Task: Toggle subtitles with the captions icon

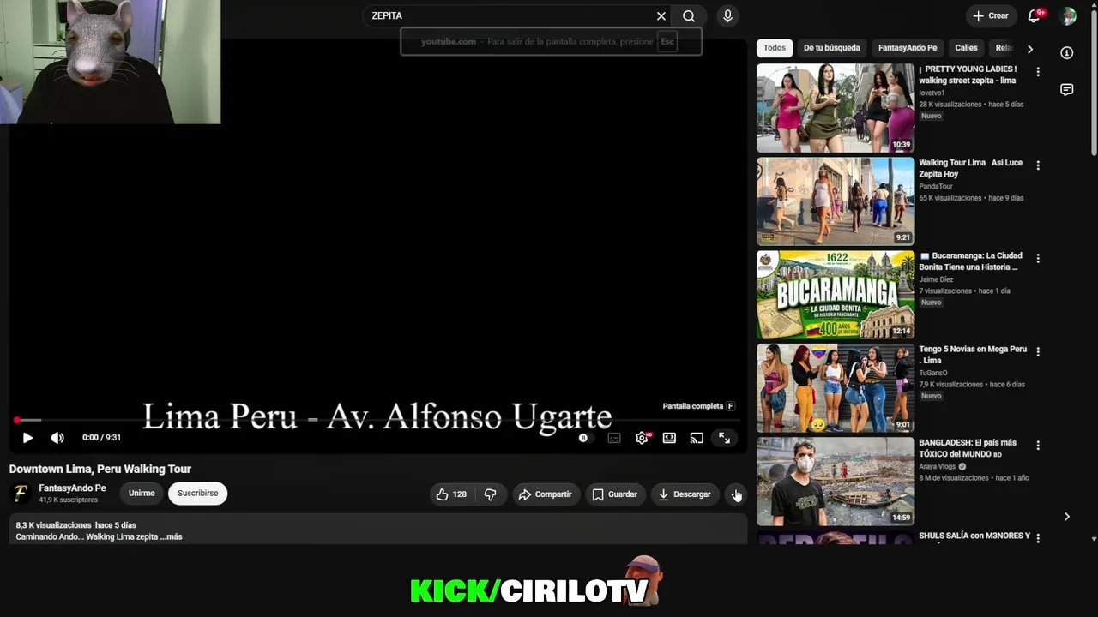Action: tap(614, 438)
